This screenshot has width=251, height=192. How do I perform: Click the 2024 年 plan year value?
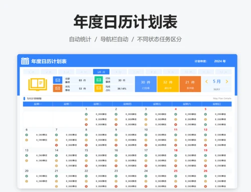click(x=220, y=61)
